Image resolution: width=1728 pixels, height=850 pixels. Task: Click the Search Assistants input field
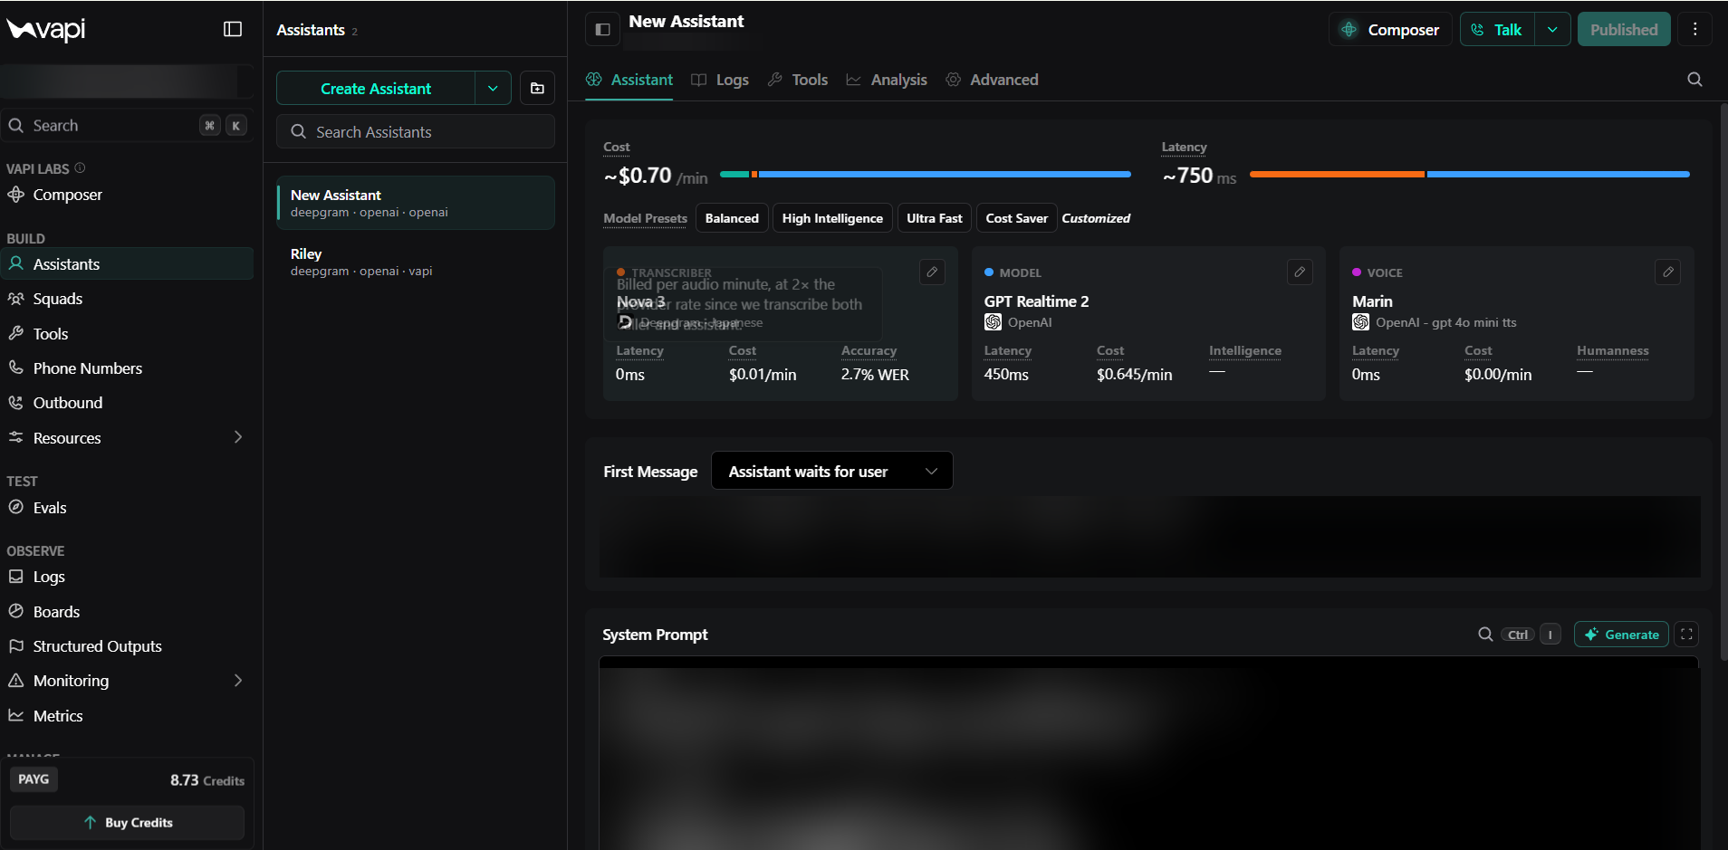[x=415, y=131]
